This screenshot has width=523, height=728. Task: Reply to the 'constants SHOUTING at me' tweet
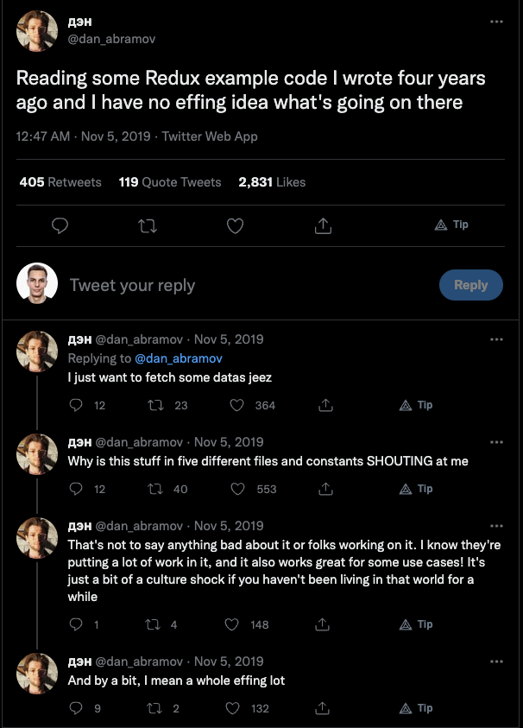(76, 489)
